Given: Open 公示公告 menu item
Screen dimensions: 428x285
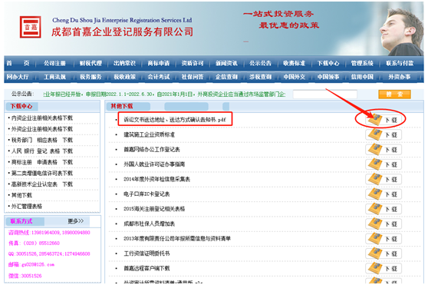Looking at the screenshot, I should (x=260, y=63).
